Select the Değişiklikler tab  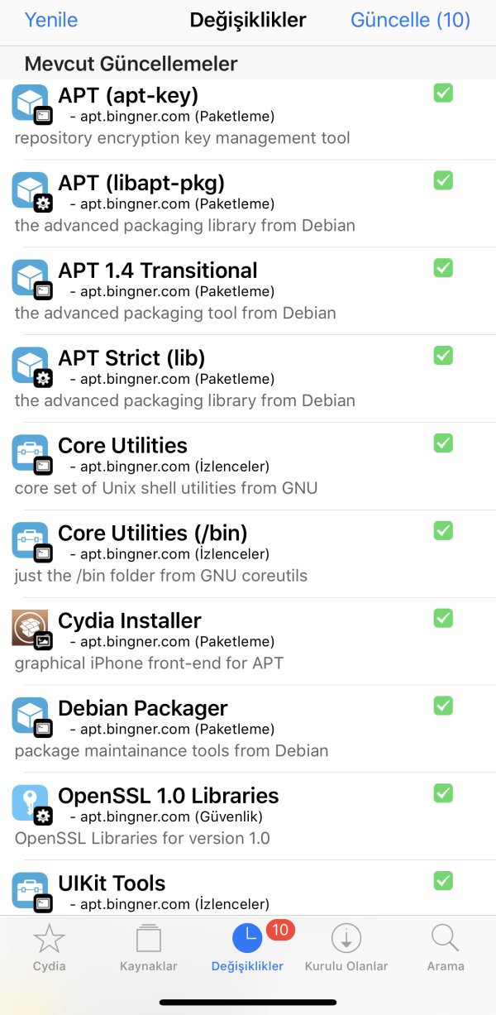(x=247, y=947)
